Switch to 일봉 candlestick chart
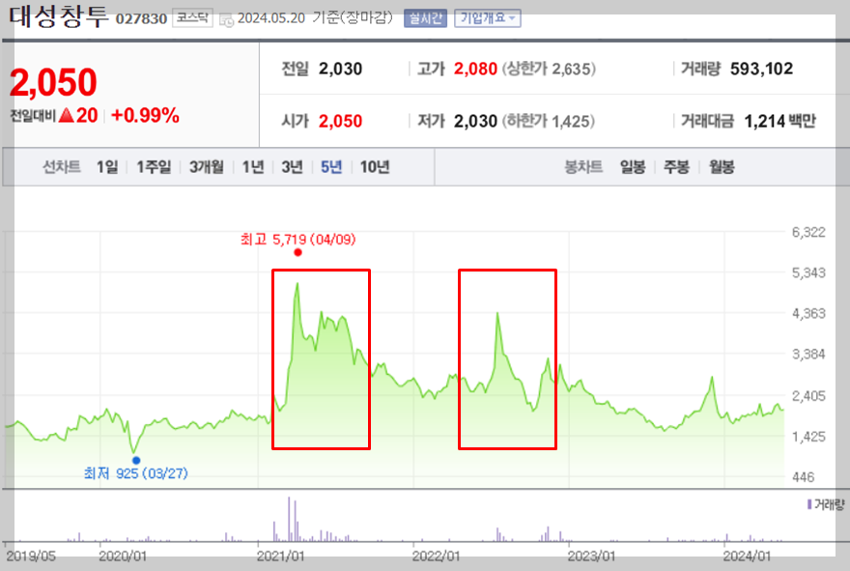Viewport: 850px width, 571px height. (633, 167)
